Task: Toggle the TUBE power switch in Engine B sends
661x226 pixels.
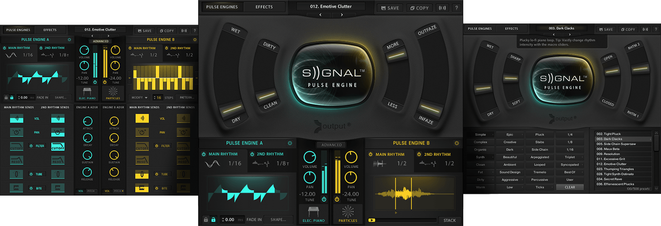Action: 157,174
